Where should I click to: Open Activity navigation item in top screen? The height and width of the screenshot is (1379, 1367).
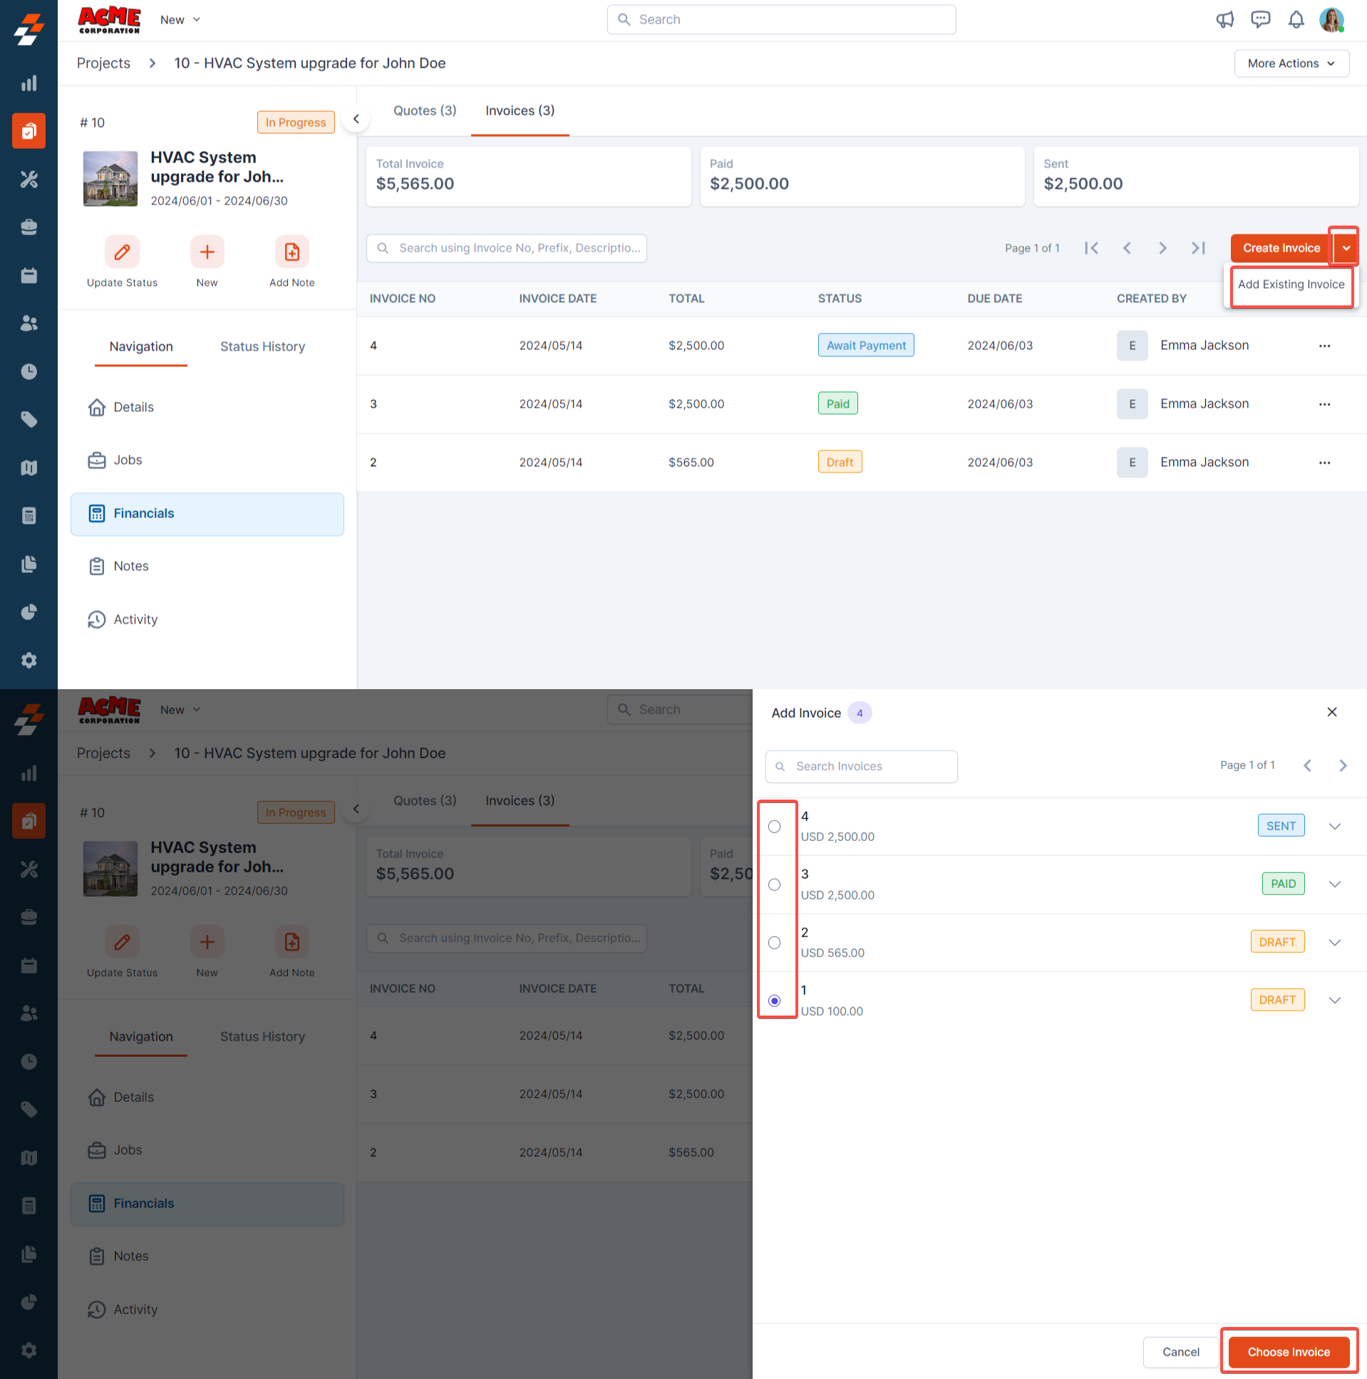point(207,619)
